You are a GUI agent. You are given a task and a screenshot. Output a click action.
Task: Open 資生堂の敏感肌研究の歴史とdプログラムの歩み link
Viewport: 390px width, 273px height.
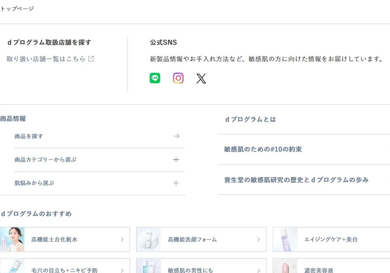click(x=296, y=180)
